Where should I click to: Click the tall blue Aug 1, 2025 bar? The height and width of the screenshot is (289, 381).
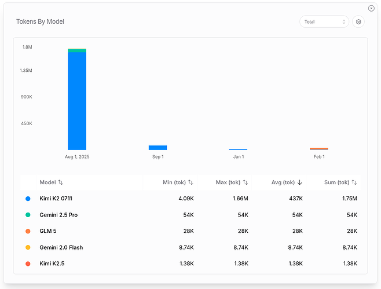(77, 101)
